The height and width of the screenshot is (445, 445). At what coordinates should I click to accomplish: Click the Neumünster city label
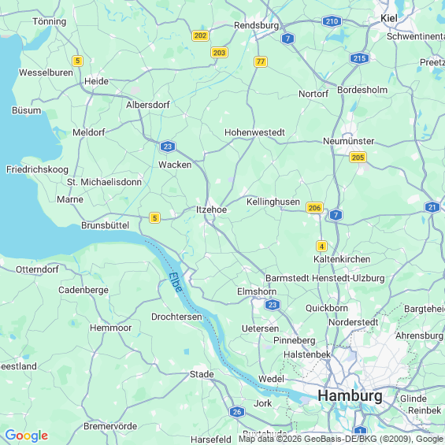[348, 141]
